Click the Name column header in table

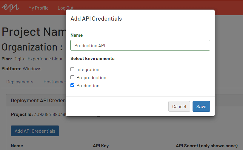(x=17, y=146)
